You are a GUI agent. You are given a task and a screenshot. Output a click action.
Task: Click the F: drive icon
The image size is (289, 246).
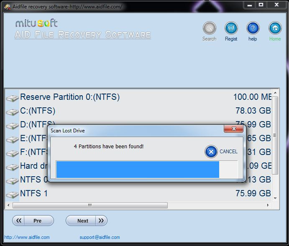point(13,153)
